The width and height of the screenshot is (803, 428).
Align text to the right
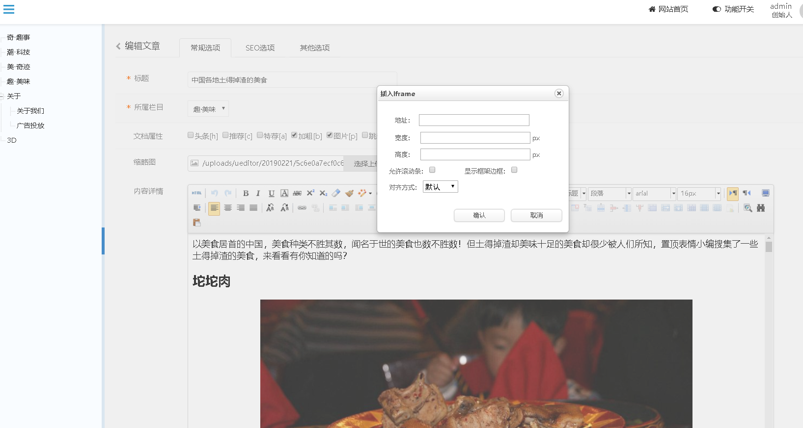pos(241,208)
